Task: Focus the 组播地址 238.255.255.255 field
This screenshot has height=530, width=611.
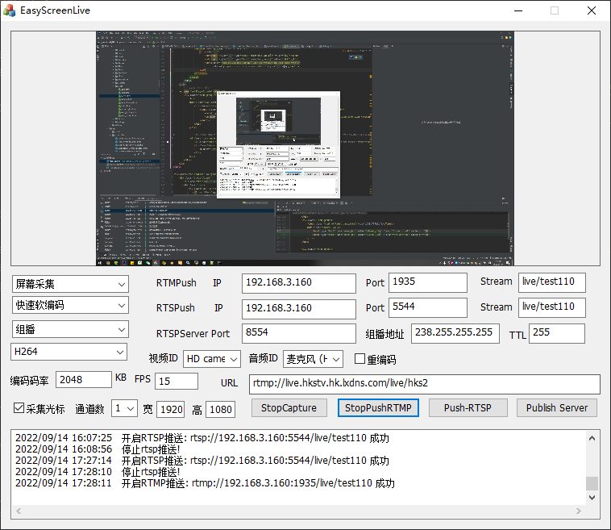Action: [455, 333]
